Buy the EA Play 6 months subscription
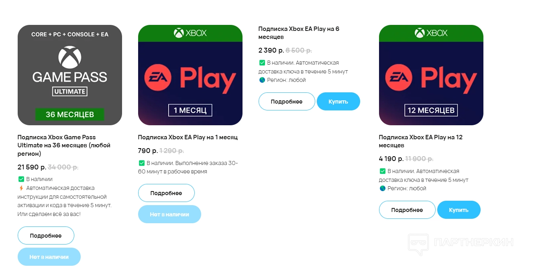Image resolution: width=534 pixels, height=277 pixels. 338,102
